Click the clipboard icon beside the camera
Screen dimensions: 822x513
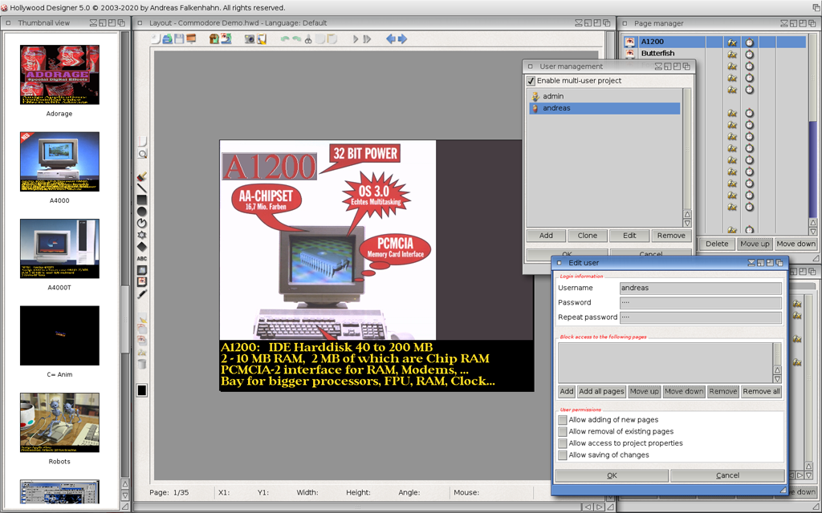click(261, 38)
